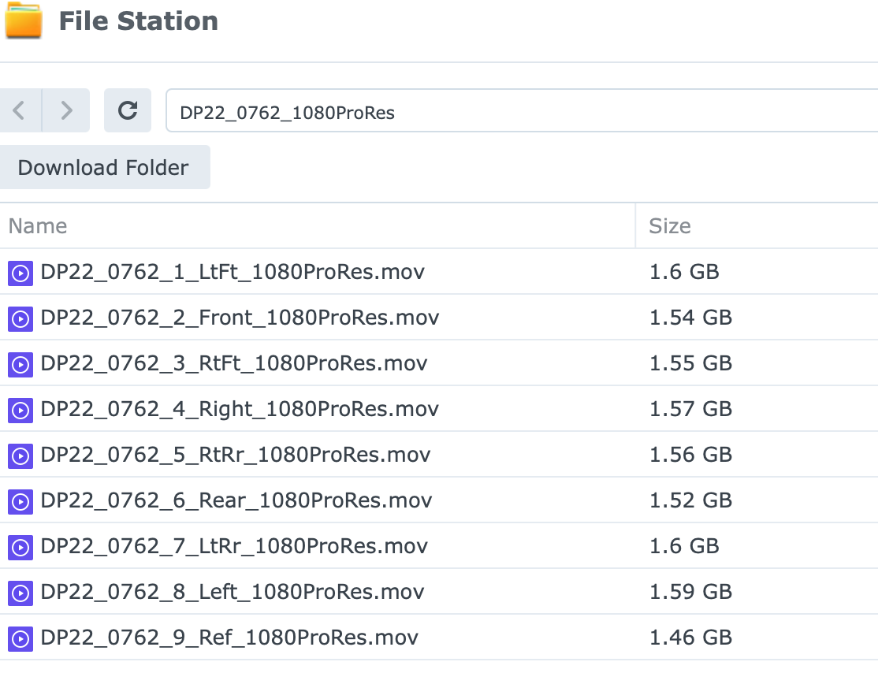Image resolution: width=878 pixels, height=673 pixels.
Task: Click the video icon beside DP22_0762_4_Right file
Action: click(x=20, y=409)
